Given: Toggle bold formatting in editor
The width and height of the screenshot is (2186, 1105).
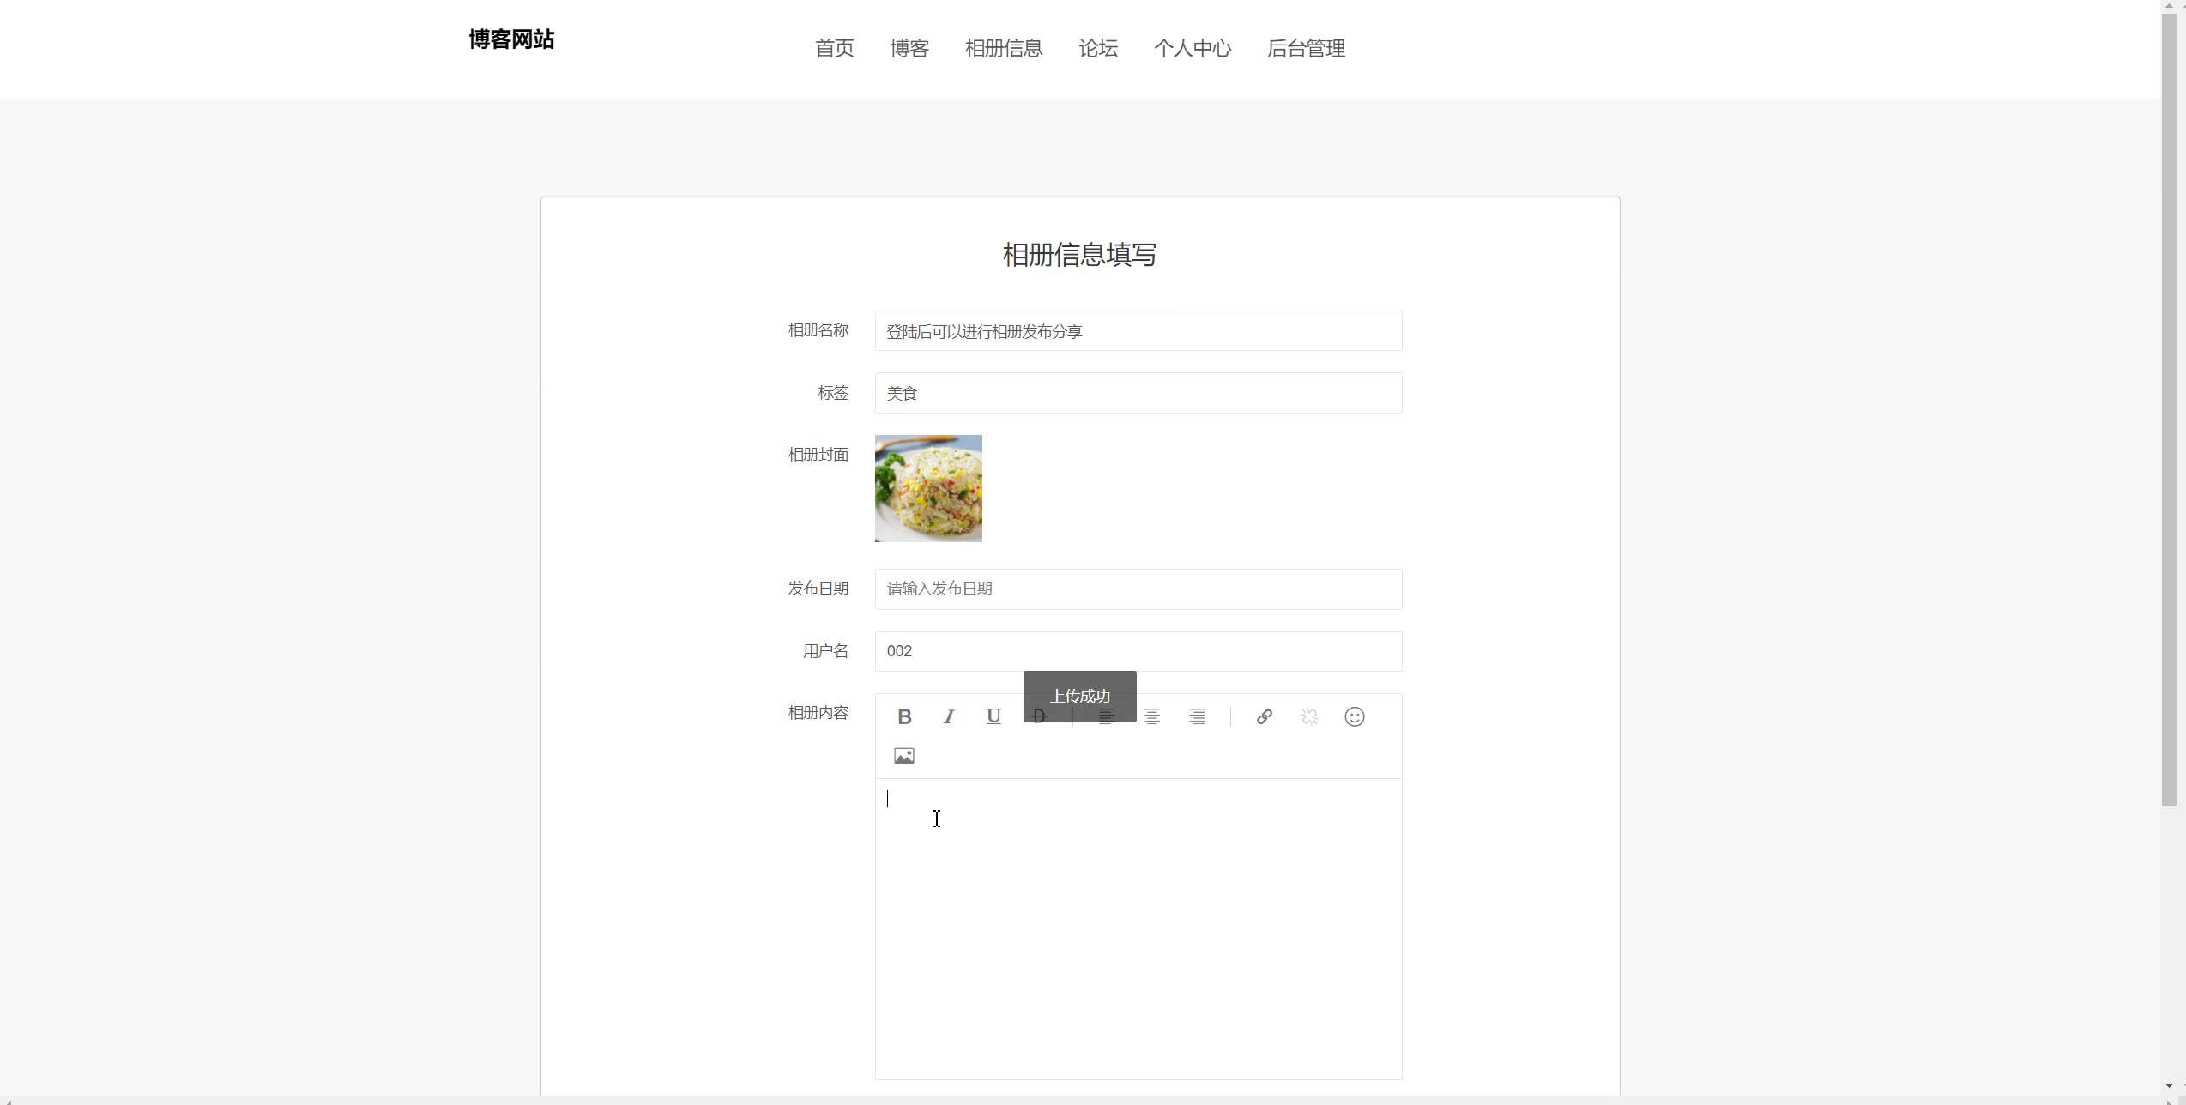Looking at the screenshot, I should point(903,716).
